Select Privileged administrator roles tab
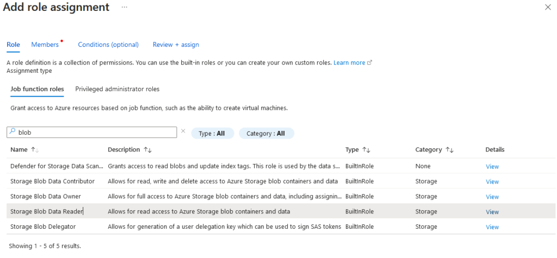 tap(117, 89)
